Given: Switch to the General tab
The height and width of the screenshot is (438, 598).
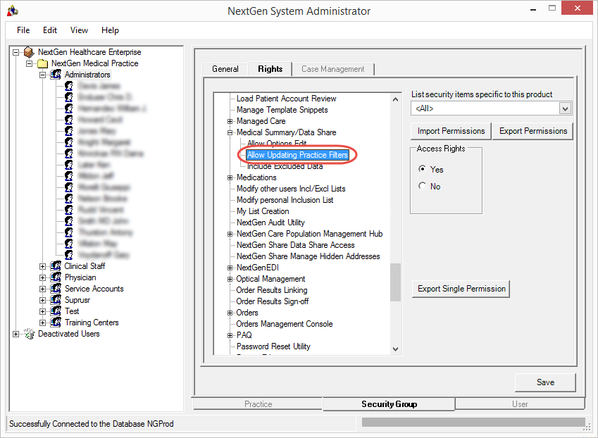Looking at the screenshot, I should pos(225,69).
